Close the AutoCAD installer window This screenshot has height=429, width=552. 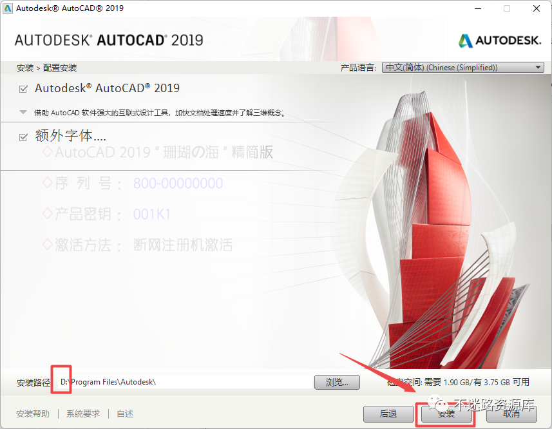click(x=537, y=8)
